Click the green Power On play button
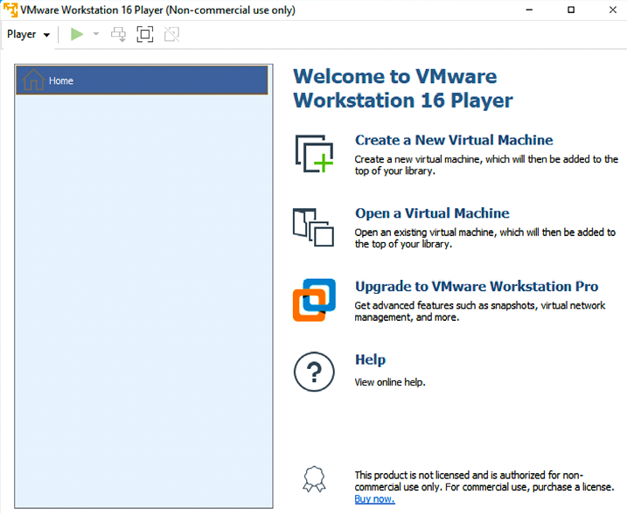The height and width of the screenshot is (515, 627). click(x=77, y=34)
